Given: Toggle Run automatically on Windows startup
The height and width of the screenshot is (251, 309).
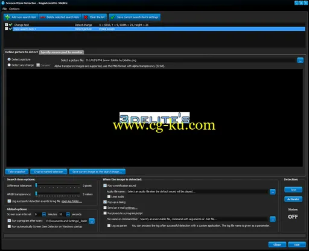Looking at the screenshot, I should tap(9, 226).
